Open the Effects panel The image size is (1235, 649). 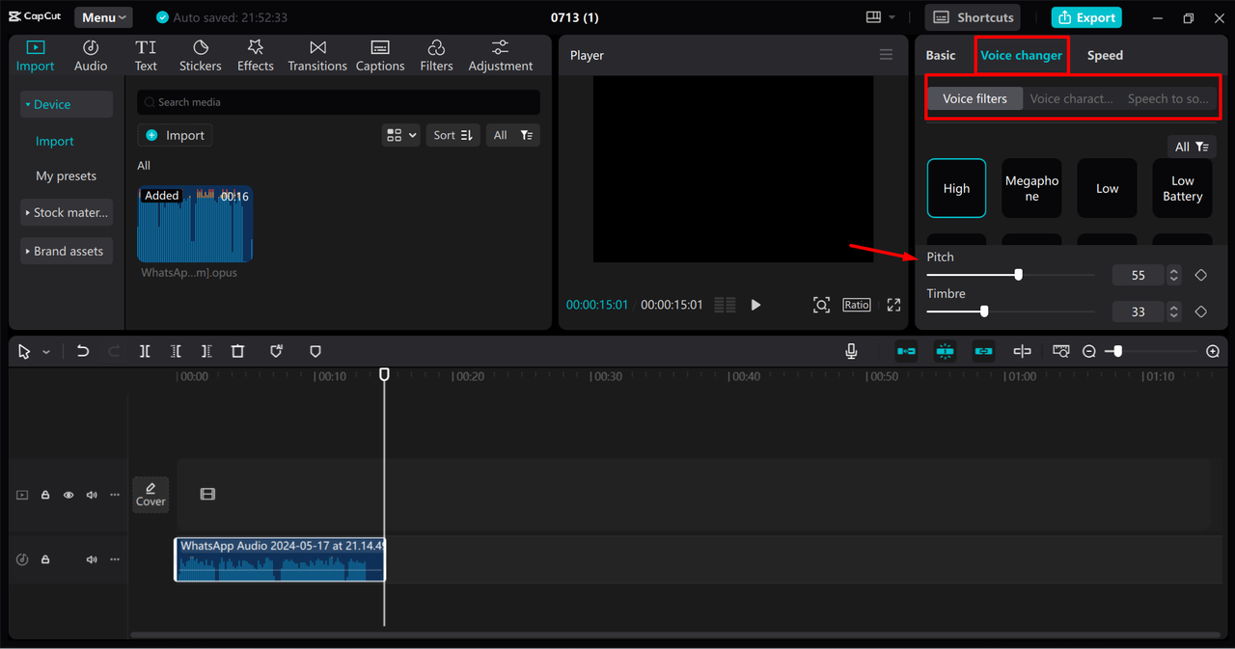(256, 56)
